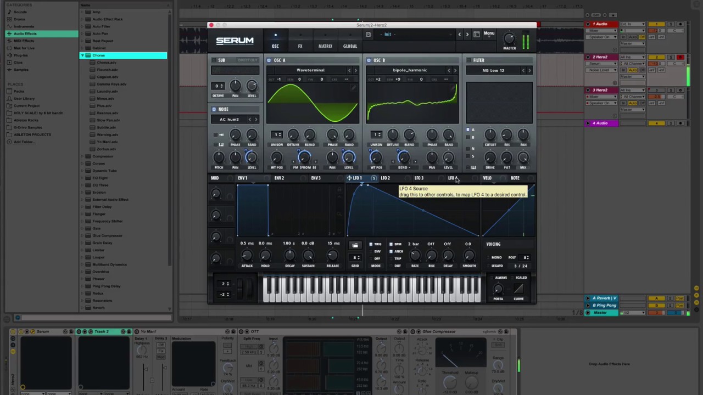Open the LFO shape folder icon
703x395 pixels.
(355, 245)
